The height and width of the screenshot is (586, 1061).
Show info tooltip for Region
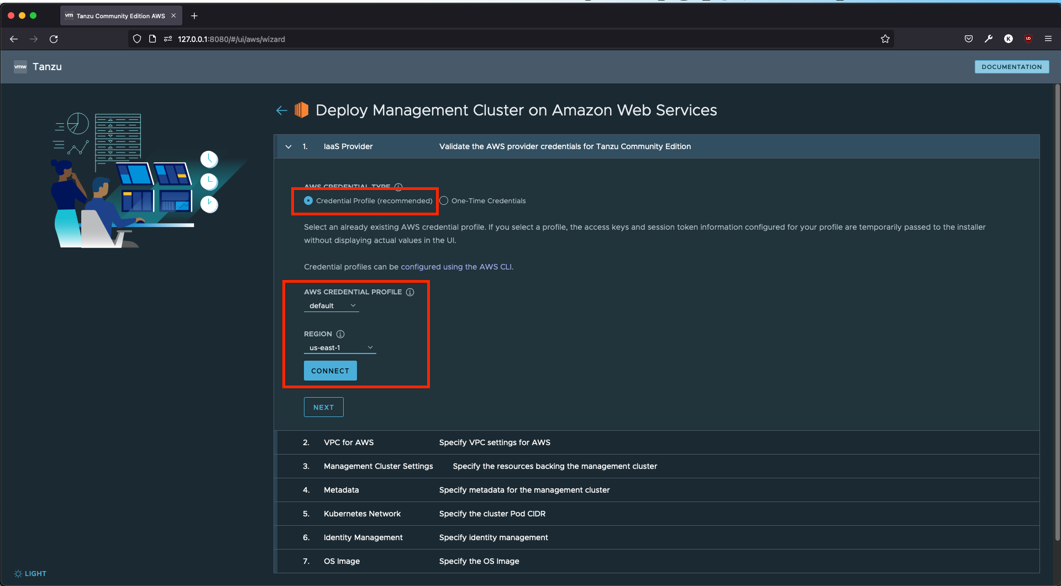pyautogui.click(x=340, y=334)
